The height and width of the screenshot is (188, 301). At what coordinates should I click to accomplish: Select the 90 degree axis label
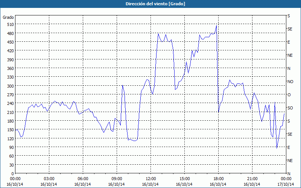pos(12,147)
